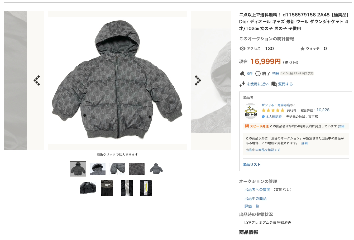The width and height of the screenshot is (354, 240).
Task: Enlarge the main jacket image
Action: coord(117,80)
